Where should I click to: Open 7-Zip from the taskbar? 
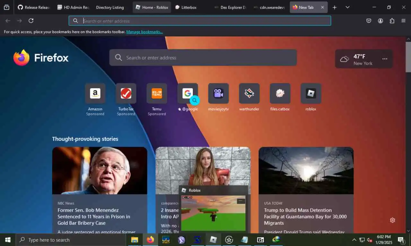click(260, 240)
